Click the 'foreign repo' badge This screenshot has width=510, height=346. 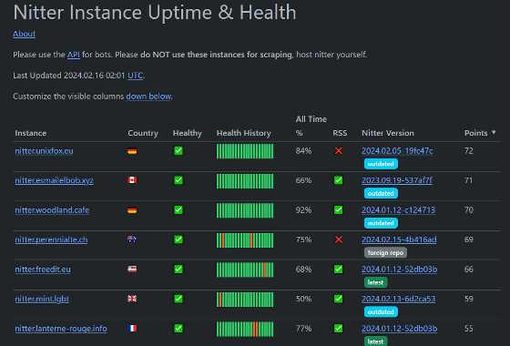[385, 253]
